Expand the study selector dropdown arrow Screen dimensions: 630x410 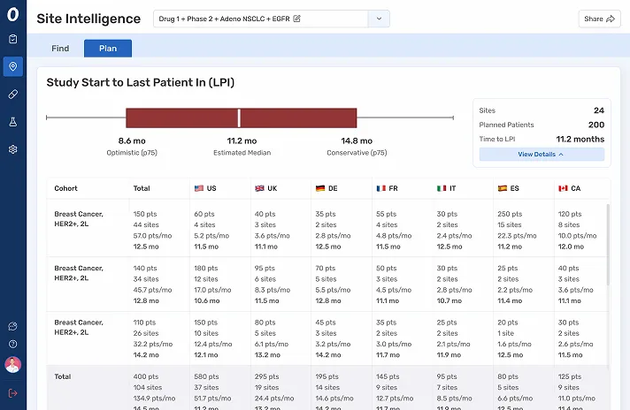(379, 19)
